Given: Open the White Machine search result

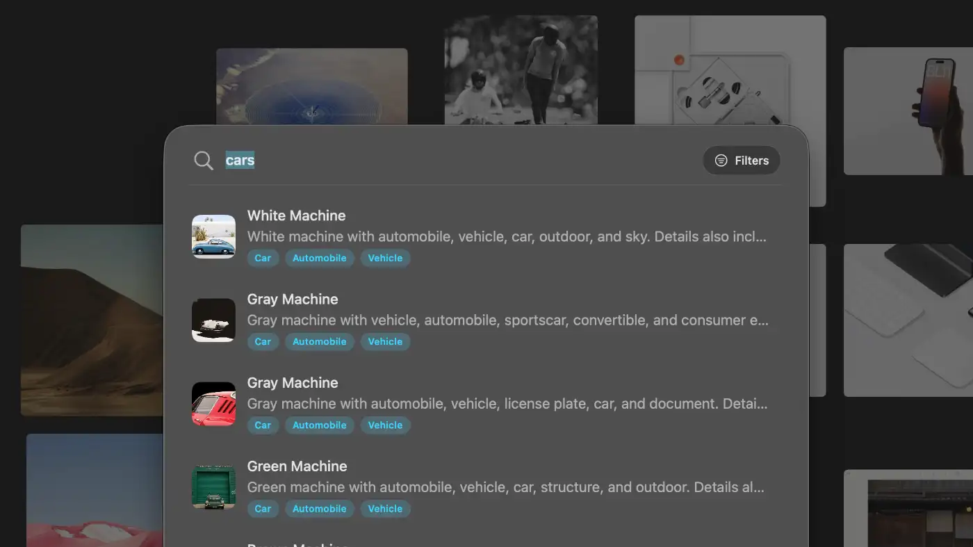Looking at the screenshot, I should click(x=297, y=215).
